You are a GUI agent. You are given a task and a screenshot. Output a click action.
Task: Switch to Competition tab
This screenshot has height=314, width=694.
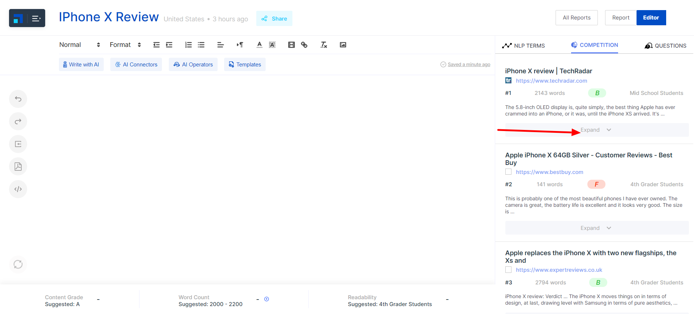[595, 45]
